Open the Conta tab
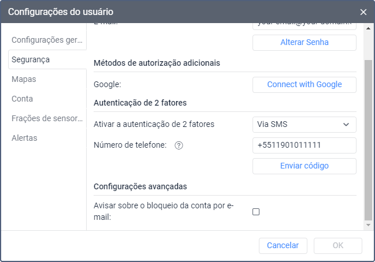The height and width of the screenshot is (262, 375). click(x=22, y=99)
